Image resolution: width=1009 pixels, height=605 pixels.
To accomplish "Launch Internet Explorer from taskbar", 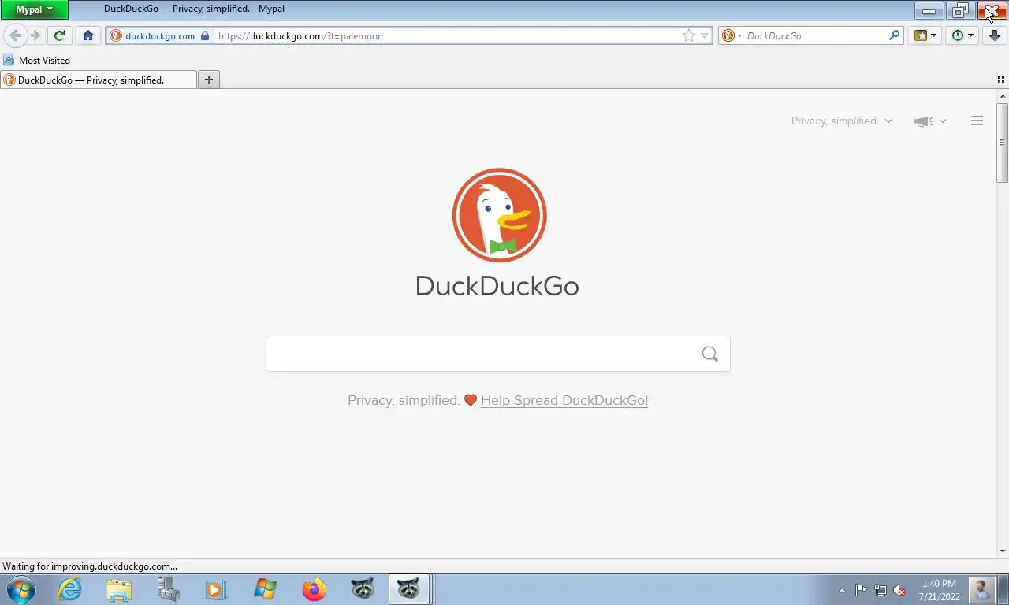I will click(x=70, y=589).
